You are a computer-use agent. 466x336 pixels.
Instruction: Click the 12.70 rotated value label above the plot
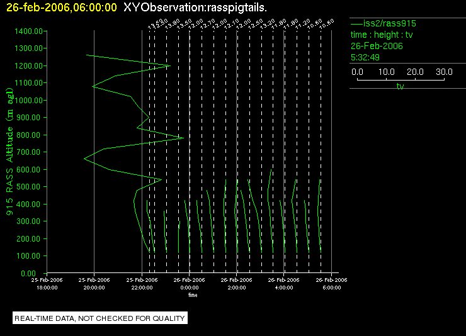point(207,24)
